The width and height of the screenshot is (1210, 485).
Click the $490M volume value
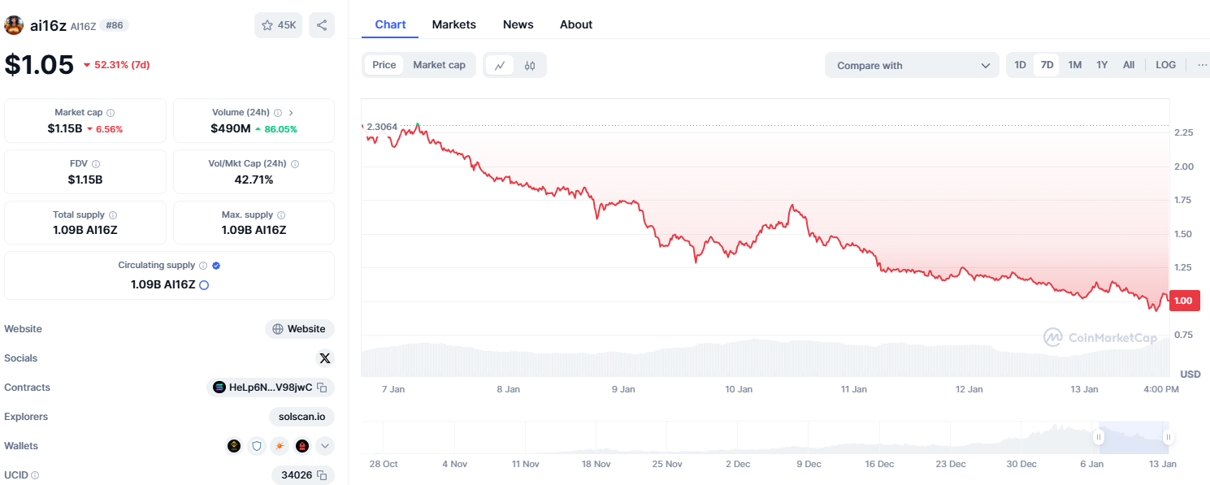tap(231, 128)
